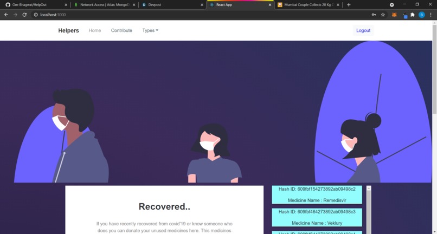View site information icon in address bar
The width and height of the screenshot is (437, 234).
tap(36, 15)
